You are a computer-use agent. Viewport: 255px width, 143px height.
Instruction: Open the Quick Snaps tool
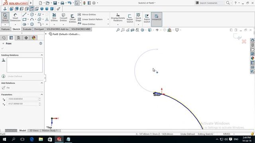138,17
